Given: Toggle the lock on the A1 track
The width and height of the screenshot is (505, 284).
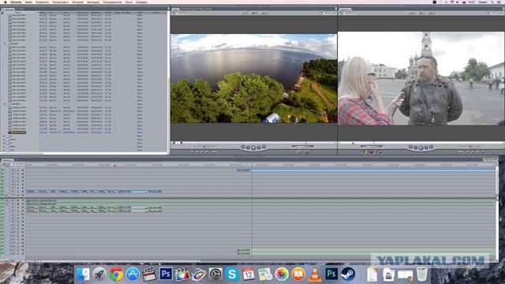Looking at the screenshot, I should point(18,200).
